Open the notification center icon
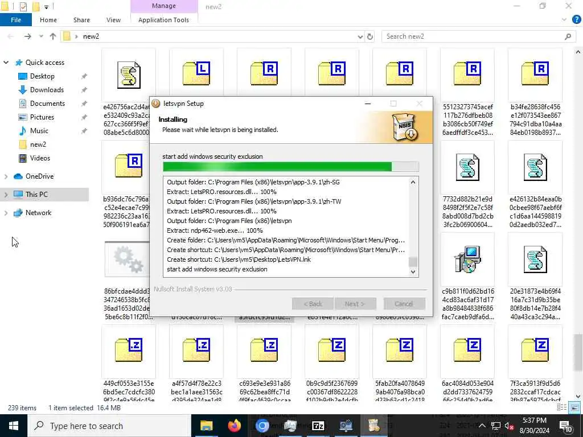 click(565, 426)
